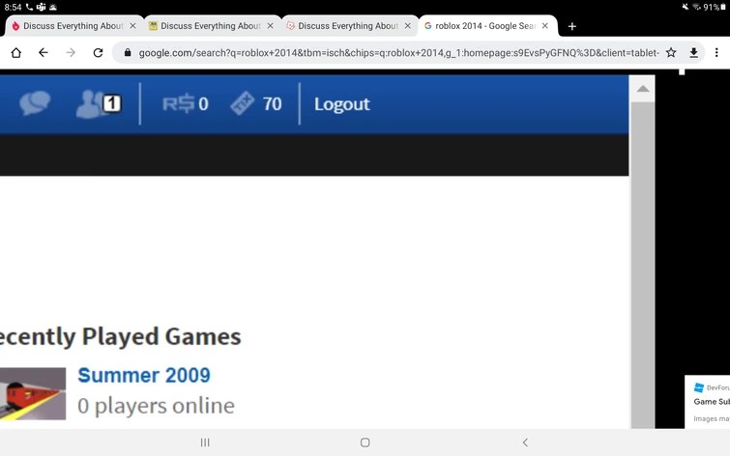Open Chrome's three-dot overflow menu
The image size is (730, 456).
(716, 52)
